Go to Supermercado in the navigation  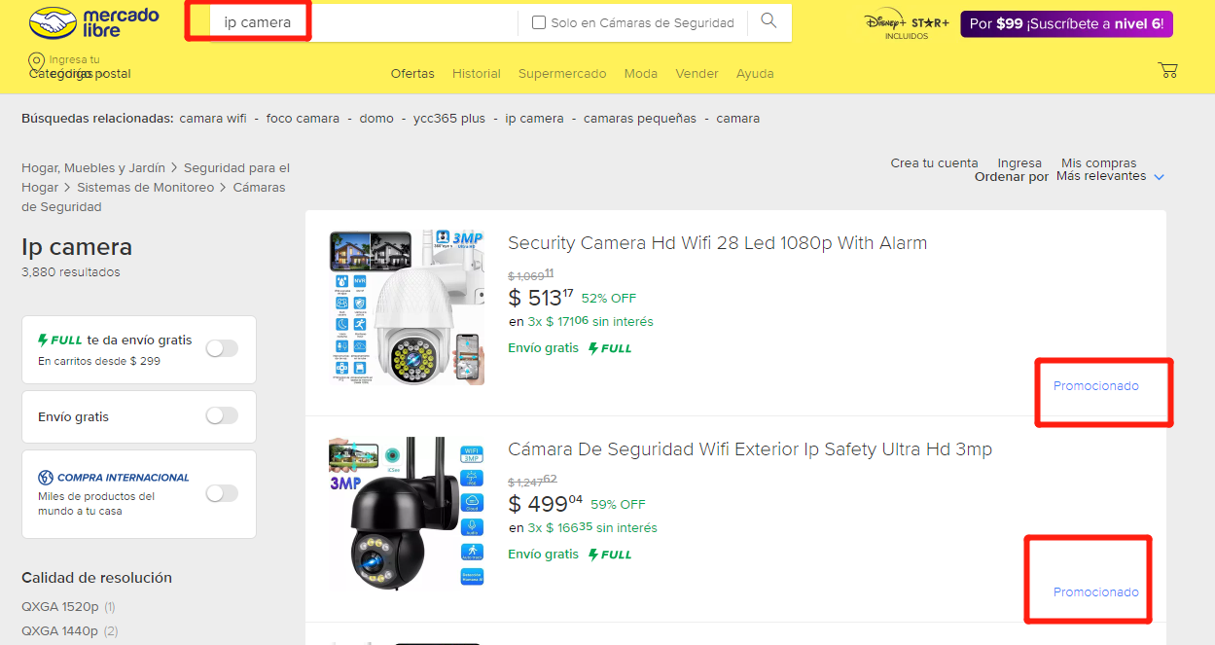[x=562, y=73]
